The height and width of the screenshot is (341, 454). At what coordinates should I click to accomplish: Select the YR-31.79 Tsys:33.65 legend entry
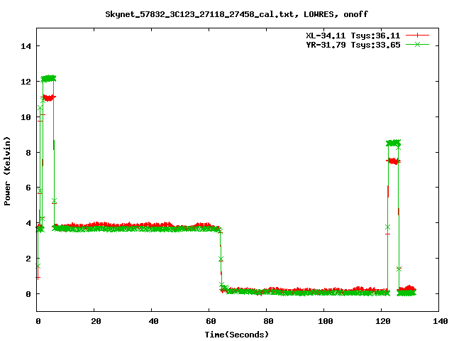point(353,45)
